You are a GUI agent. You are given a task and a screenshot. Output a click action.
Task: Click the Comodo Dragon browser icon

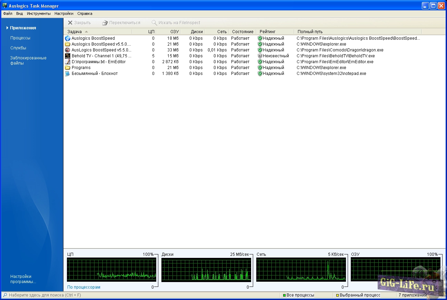68,50
